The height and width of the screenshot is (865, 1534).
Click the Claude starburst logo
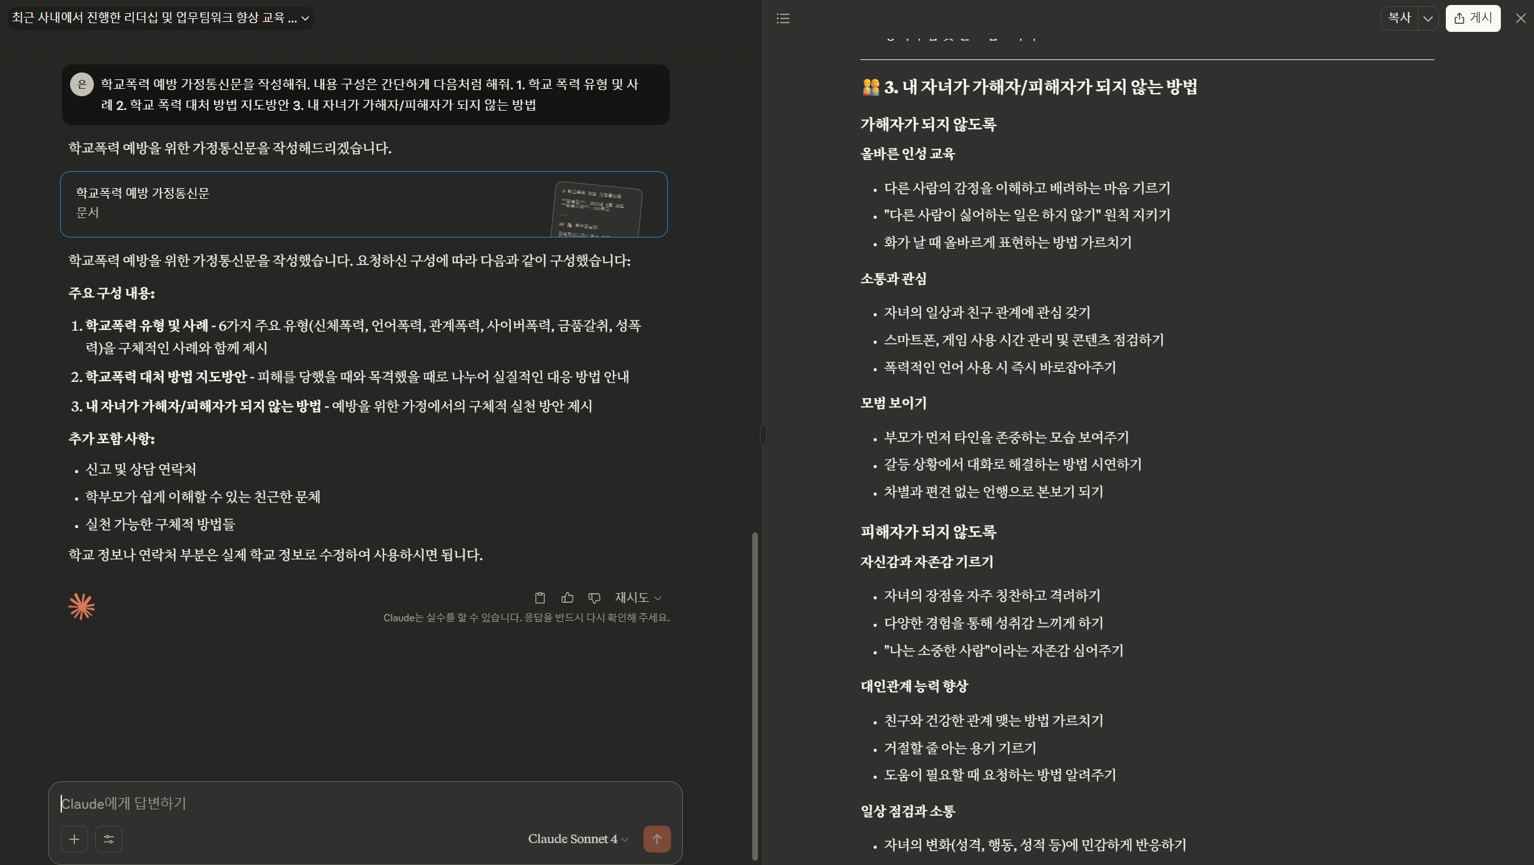coord(81,606)
